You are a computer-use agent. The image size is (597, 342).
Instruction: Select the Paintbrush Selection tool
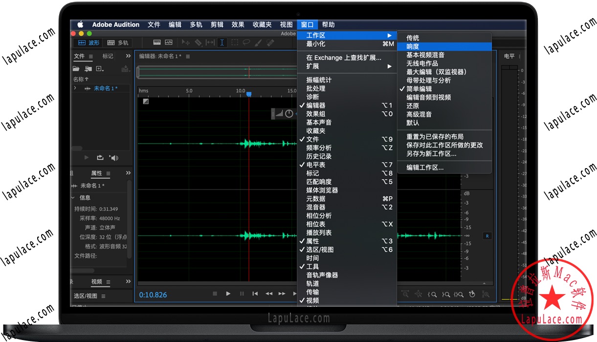(x=258, y=43)
